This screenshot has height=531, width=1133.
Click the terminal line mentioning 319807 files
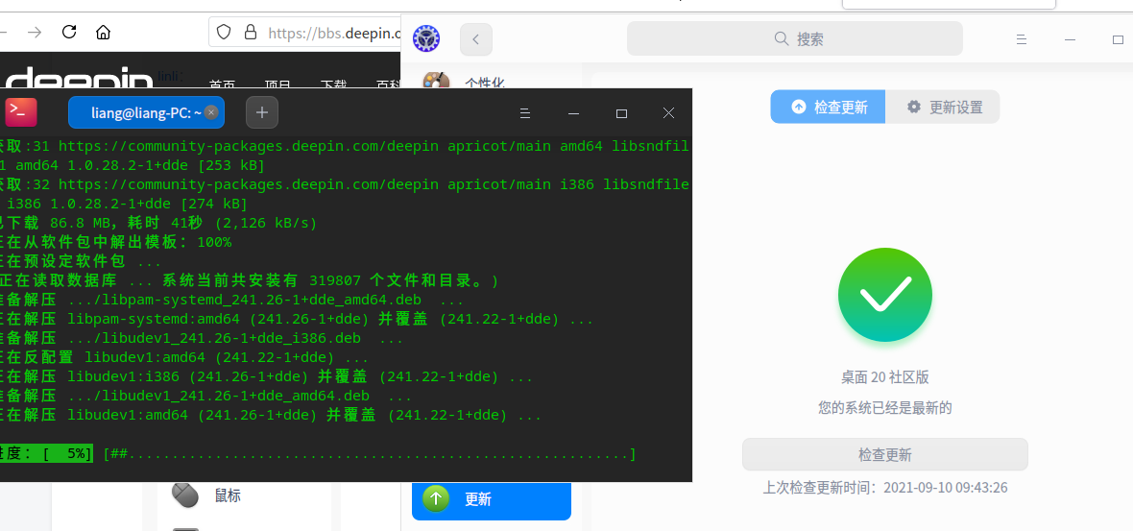pos(250,279)
